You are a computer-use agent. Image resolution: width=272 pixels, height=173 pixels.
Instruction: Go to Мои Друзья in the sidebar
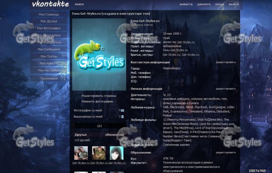click(x=49, y=21)
